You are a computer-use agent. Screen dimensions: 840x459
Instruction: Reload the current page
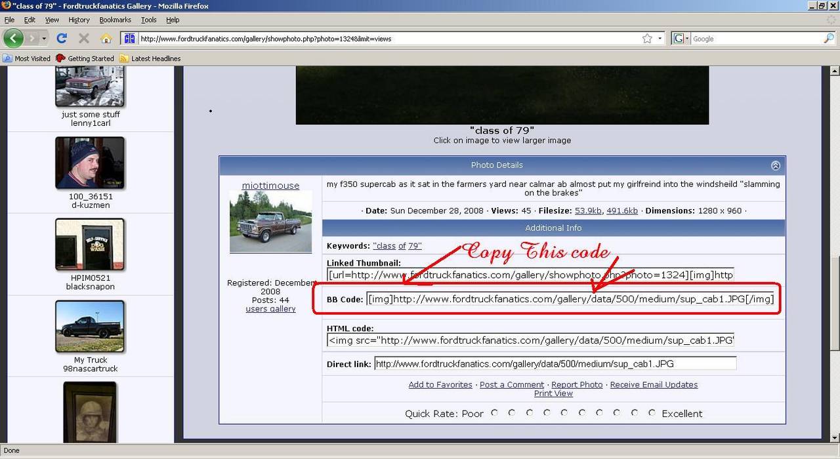[62, 38]
